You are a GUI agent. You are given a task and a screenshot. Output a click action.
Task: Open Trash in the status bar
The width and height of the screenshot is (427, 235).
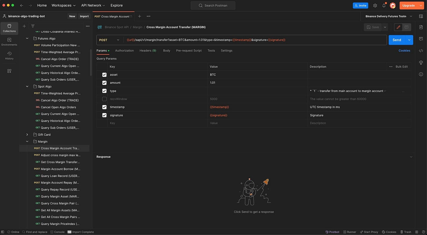tap(405, 232)
